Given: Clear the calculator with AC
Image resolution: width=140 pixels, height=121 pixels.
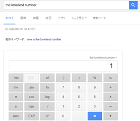Looking at the screenshot, I should (x=111, y=78).
